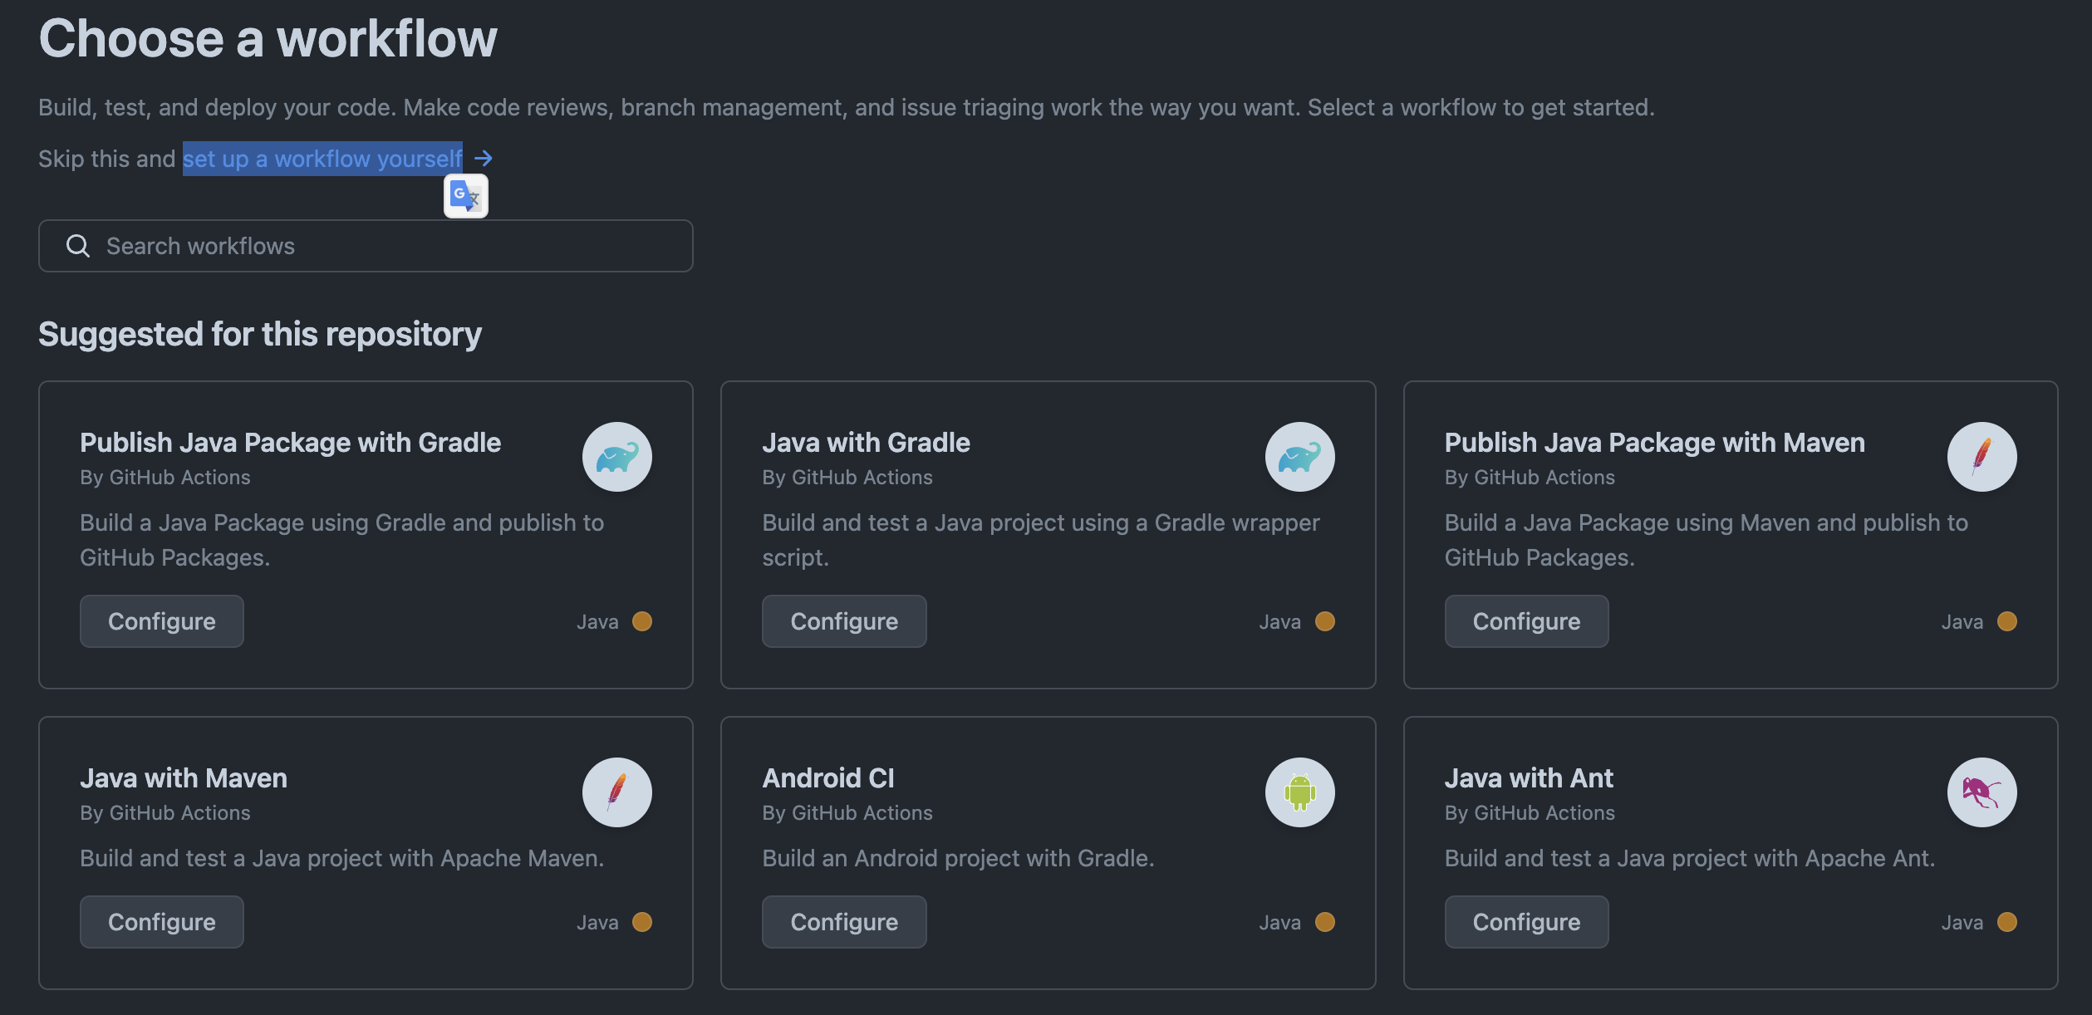
Task: Click Java color dot on Publish Java Package with Maven
Action: tap(2007, 621)
